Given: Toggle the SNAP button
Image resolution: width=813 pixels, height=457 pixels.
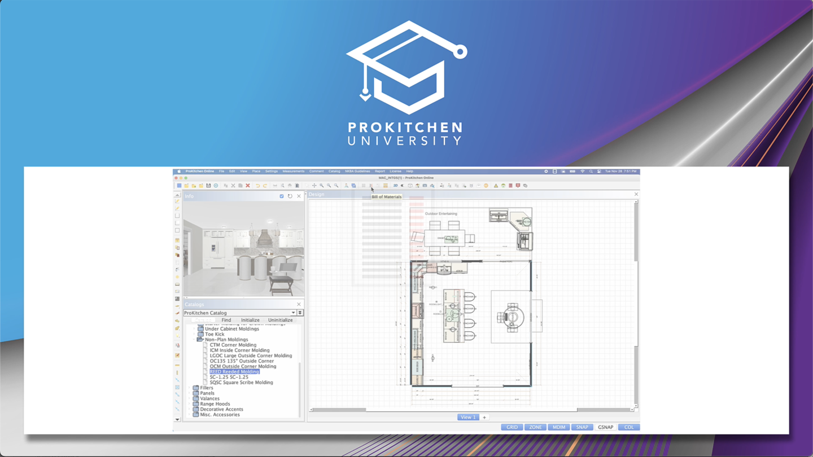Looking at the screenshot, I should click(x=582, y=427).
